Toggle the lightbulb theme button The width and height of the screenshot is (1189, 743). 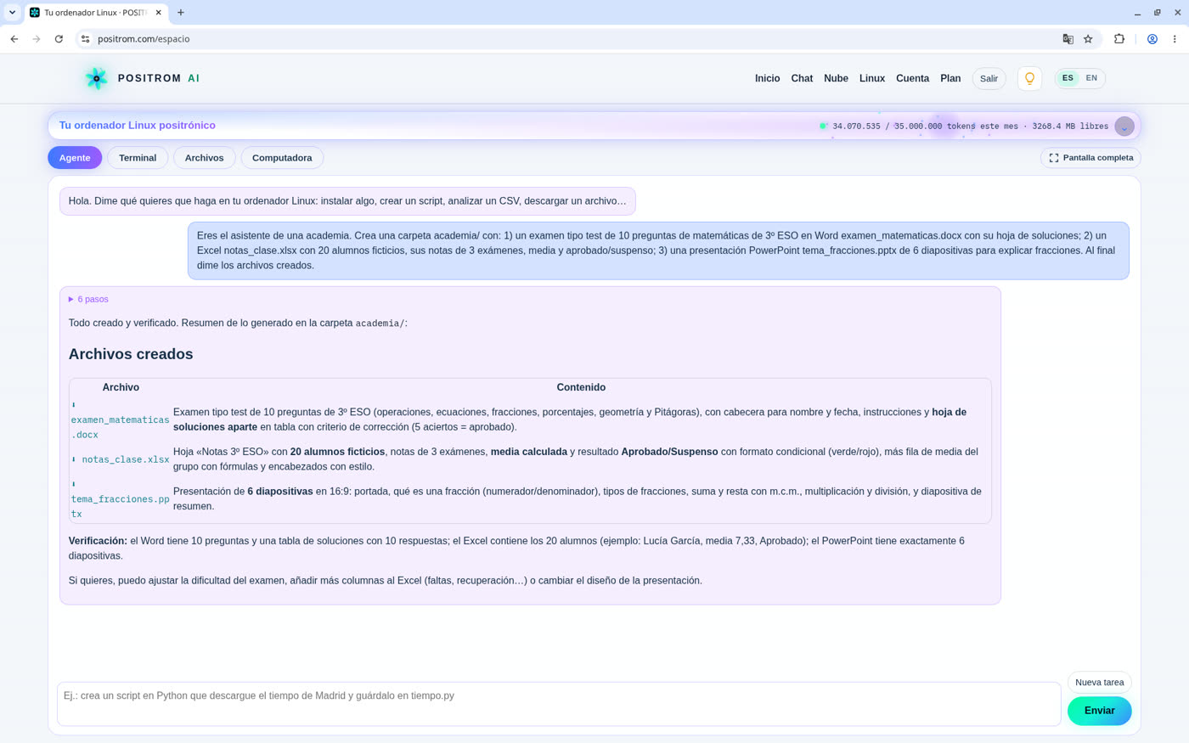point(1029,78)
